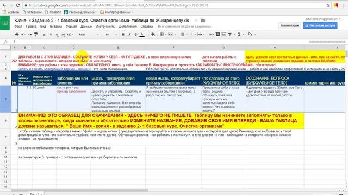Click the insert link icon
Viewport: 348px width, 195px height.
211,35
